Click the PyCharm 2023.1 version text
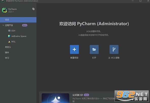150x103 pixels. pos(11,12)
